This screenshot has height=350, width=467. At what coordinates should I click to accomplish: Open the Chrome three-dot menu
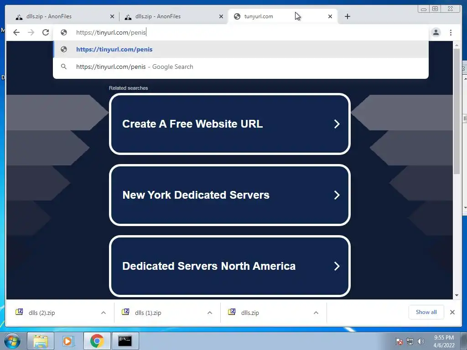[x=451, y=32]
